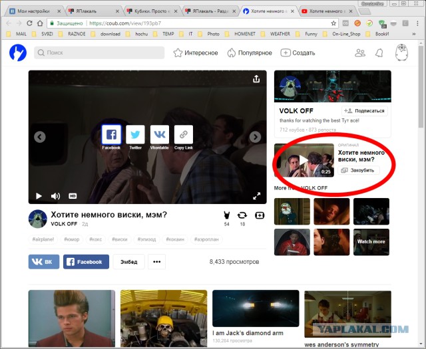Click the #аэроплан tag

click(x=206, y=239)
